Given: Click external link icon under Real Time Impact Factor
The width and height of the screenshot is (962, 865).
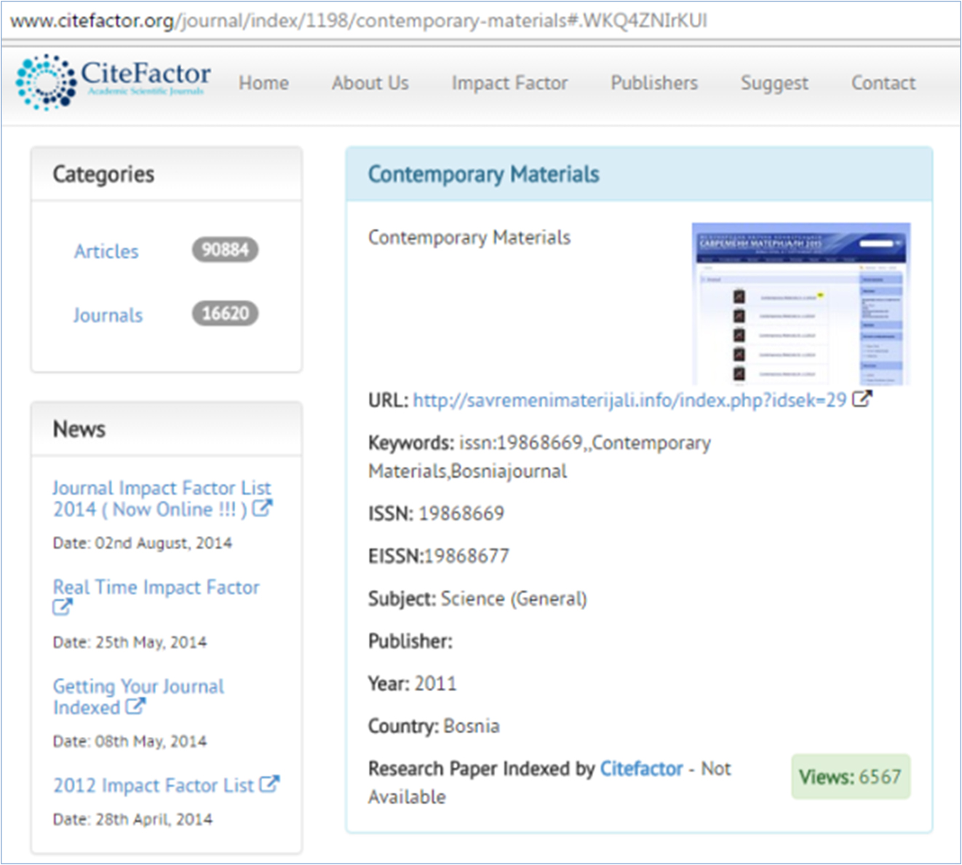Looking at the screenshot, I should pos(63,607).
